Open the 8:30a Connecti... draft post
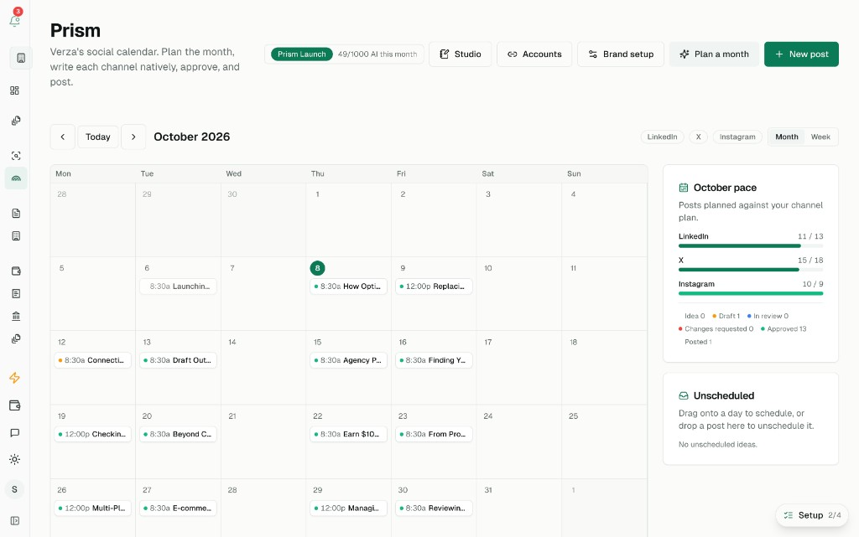Screen dimensions: 859x537 tap(92, 360)
